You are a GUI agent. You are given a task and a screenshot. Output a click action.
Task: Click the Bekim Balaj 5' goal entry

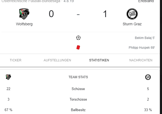[x=145, y=38]
